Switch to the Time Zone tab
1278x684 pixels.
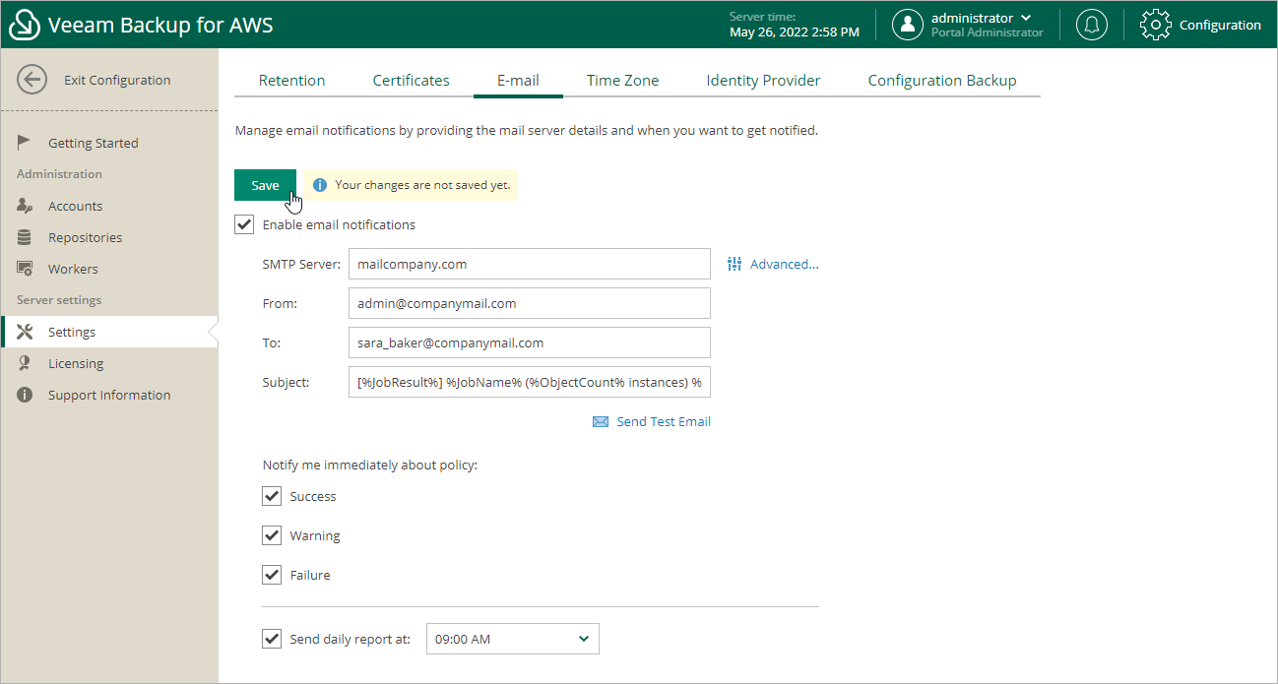coord(622,81)
